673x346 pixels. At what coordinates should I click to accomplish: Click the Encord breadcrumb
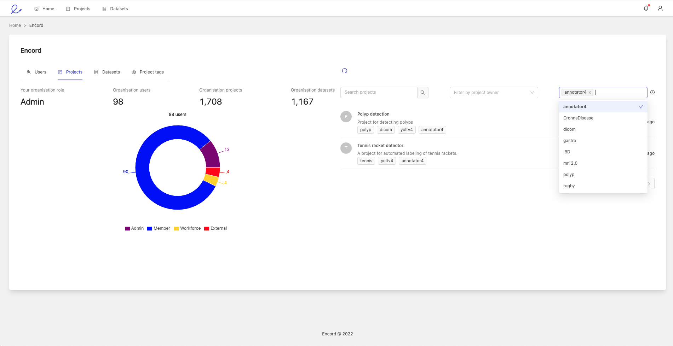(36, 25)
